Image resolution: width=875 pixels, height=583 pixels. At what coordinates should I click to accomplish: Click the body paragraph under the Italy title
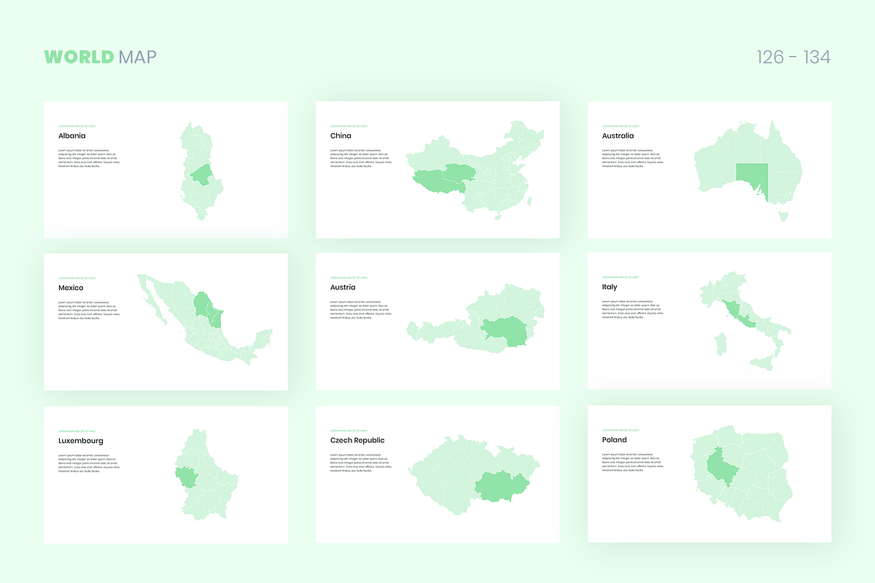pyautogui.click(x=633, y=310)
